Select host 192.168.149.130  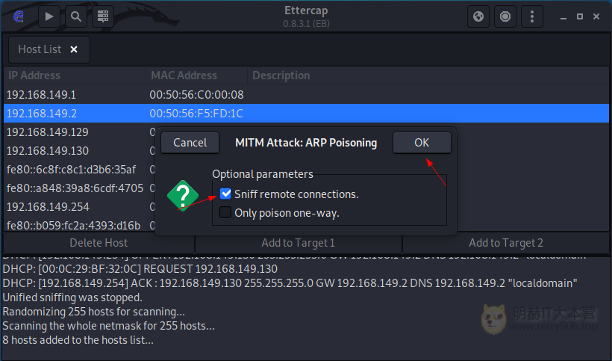pos(48,151)
